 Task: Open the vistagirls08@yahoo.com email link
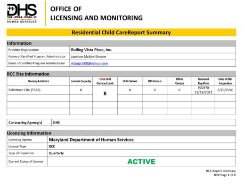pos(89,63)
